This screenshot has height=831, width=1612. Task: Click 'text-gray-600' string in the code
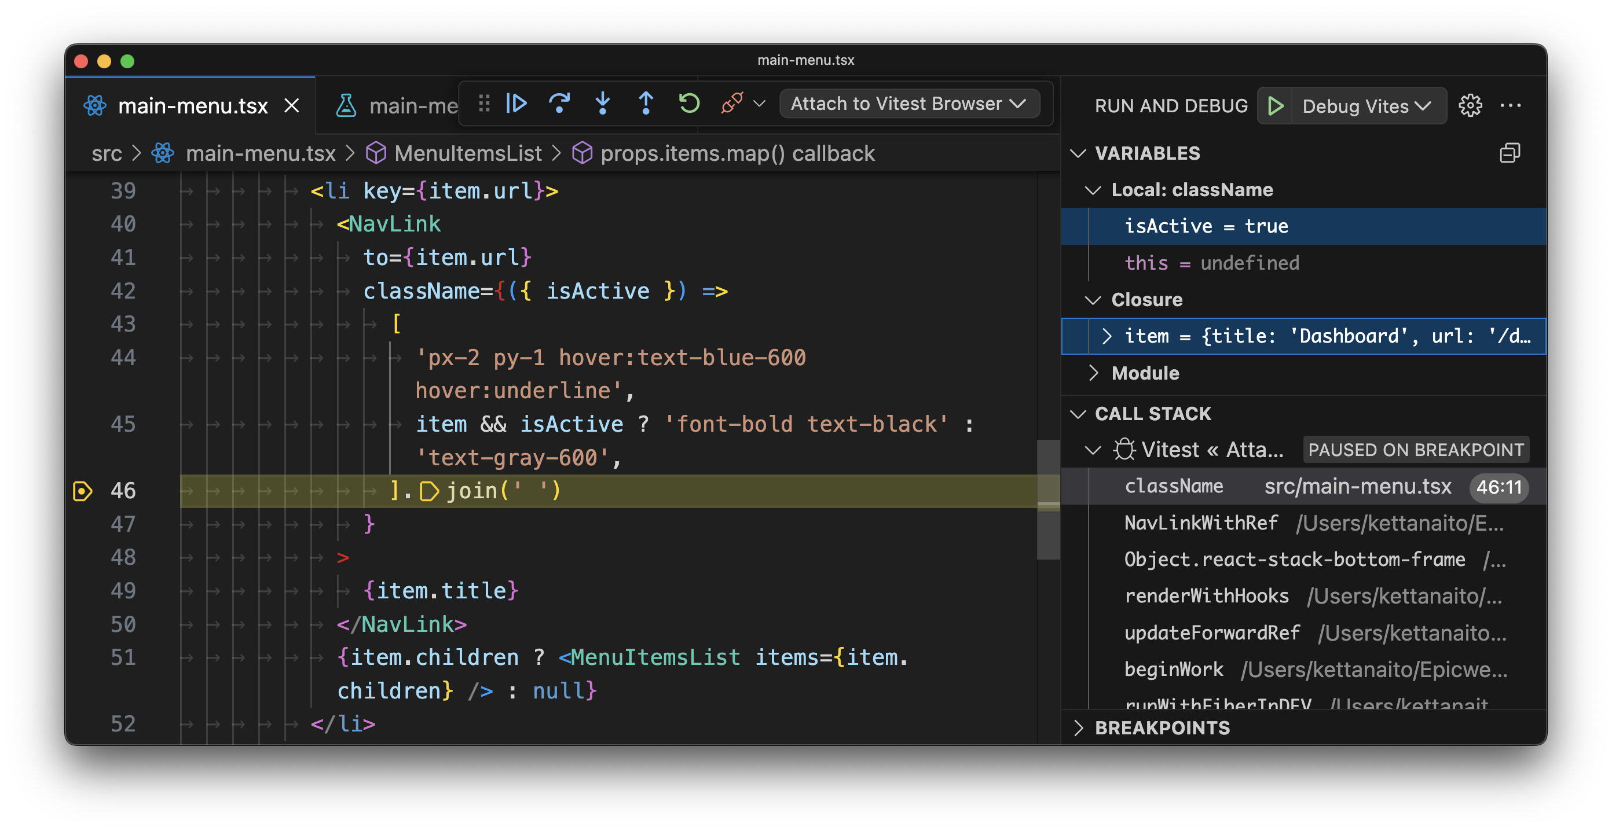pyautogui.click(x=512, y=458)
